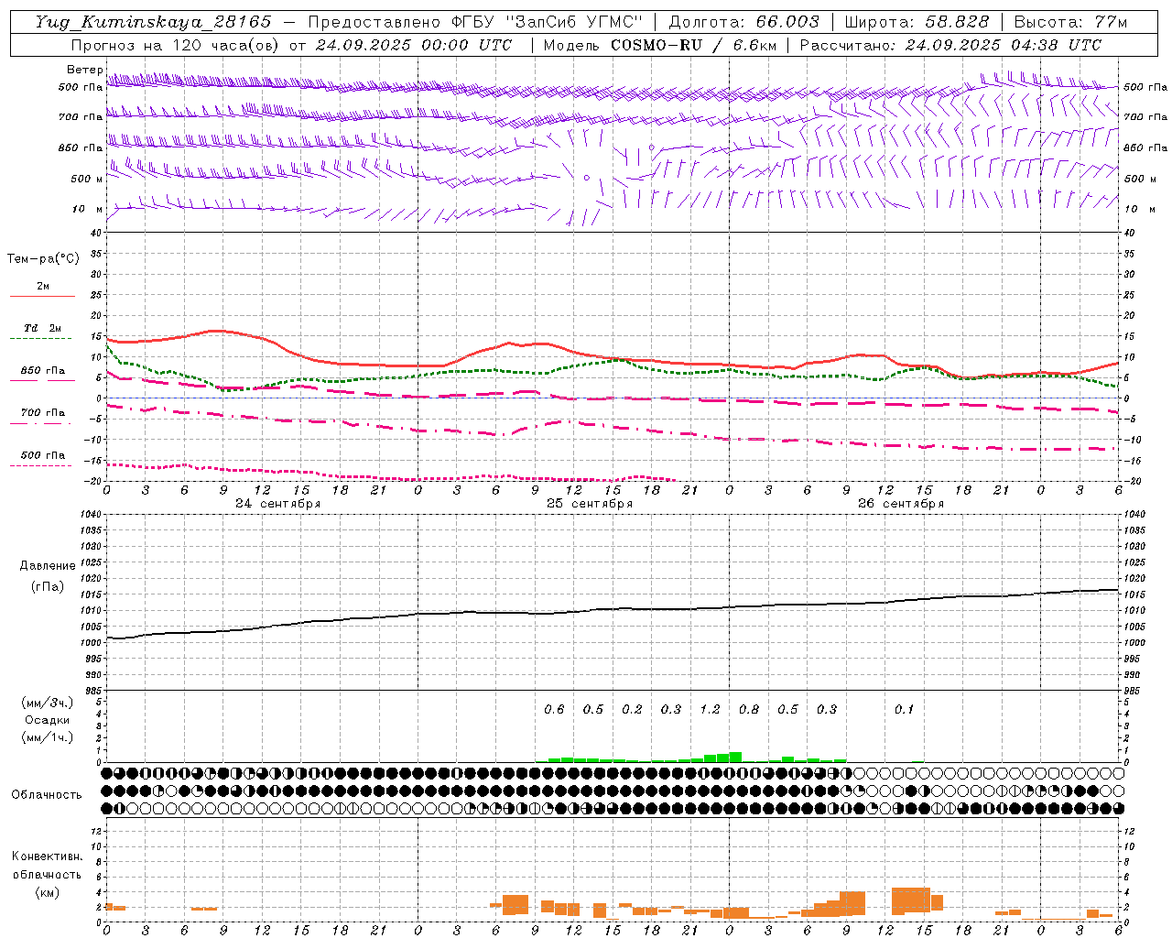
Task: Click the station name Yug_Kuminskaya_28165
Action: pyautogui.click(x=153, y=22)
